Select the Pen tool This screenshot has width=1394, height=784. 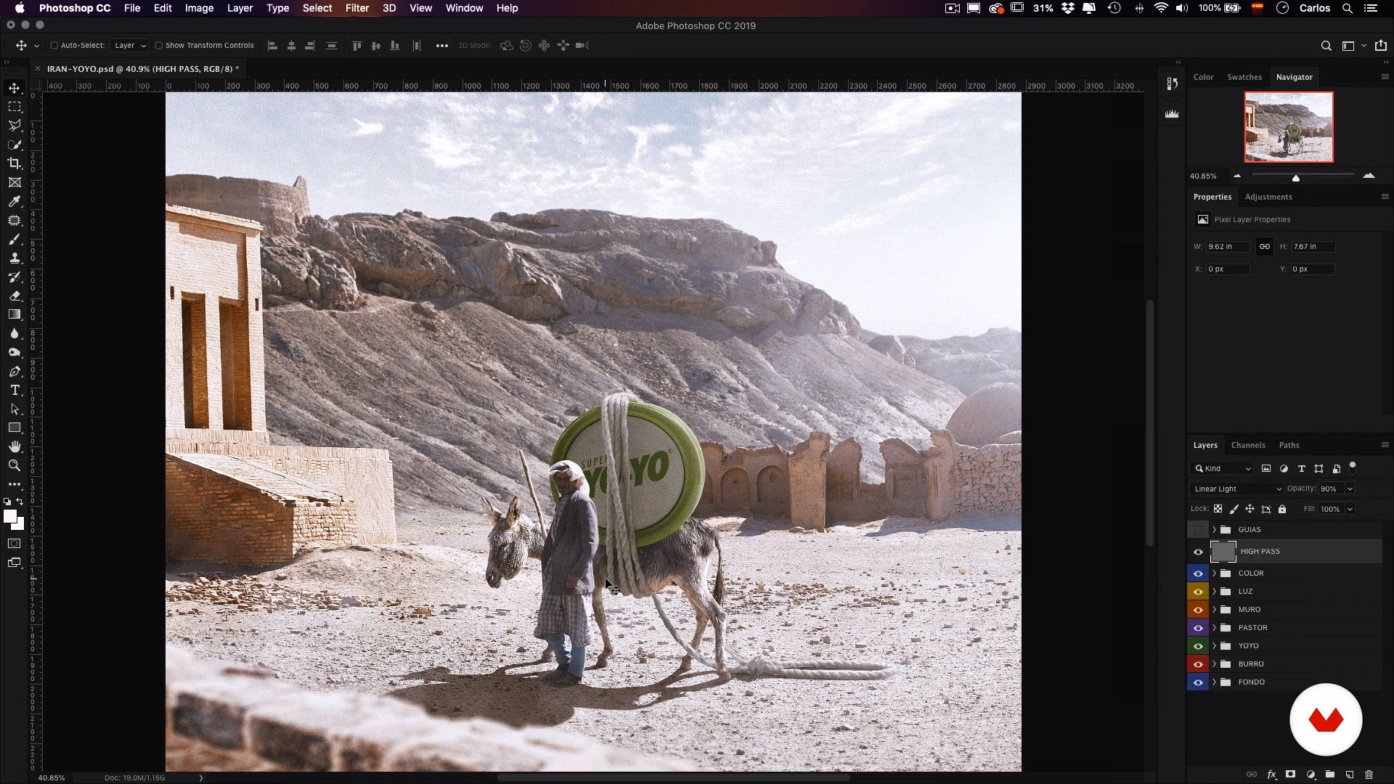15,371
